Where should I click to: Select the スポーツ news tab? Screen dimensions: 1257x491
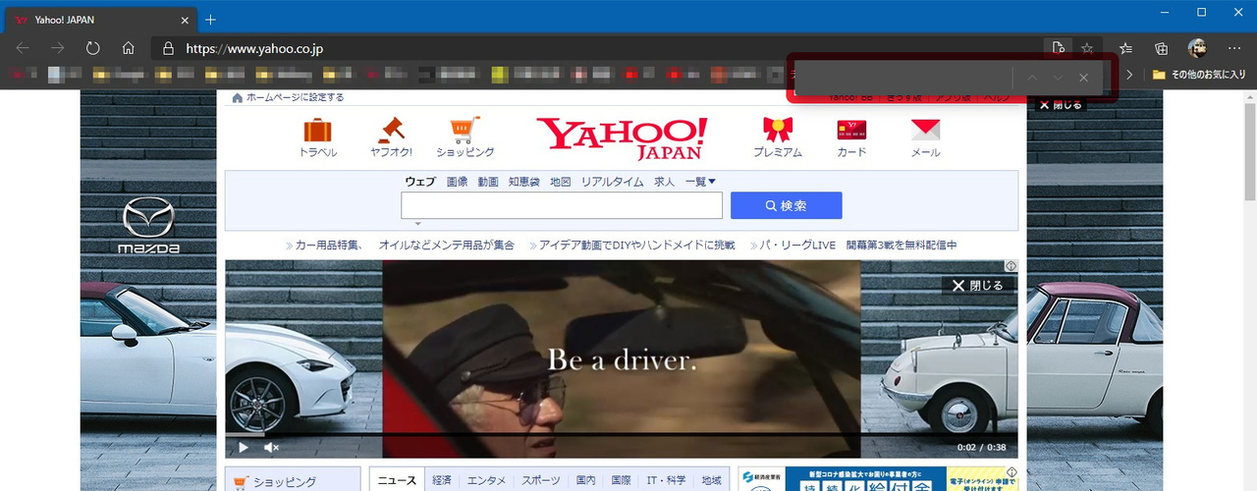543,480
